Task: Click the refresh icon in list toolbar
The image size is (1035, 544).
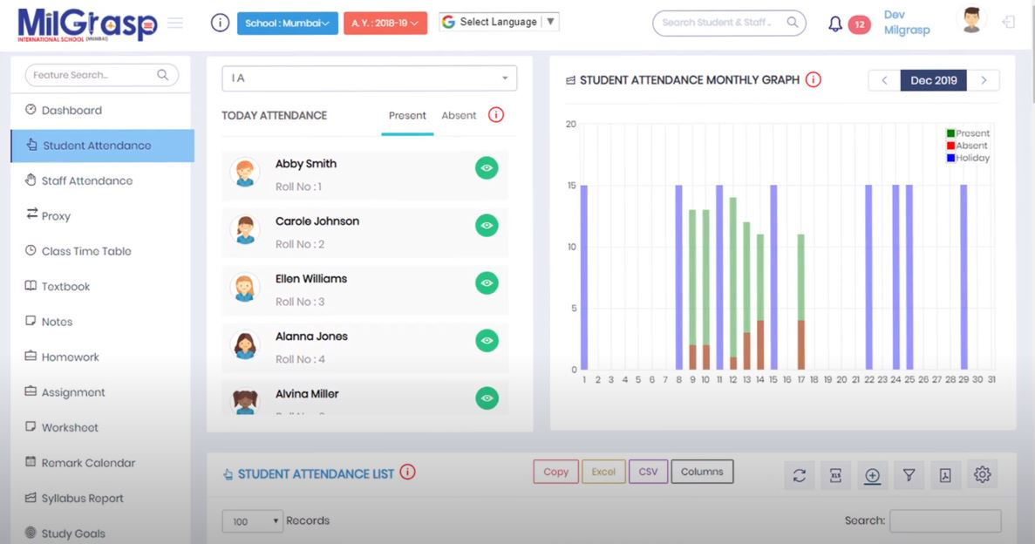Action: pyautogui.click(x=800, y=475)
